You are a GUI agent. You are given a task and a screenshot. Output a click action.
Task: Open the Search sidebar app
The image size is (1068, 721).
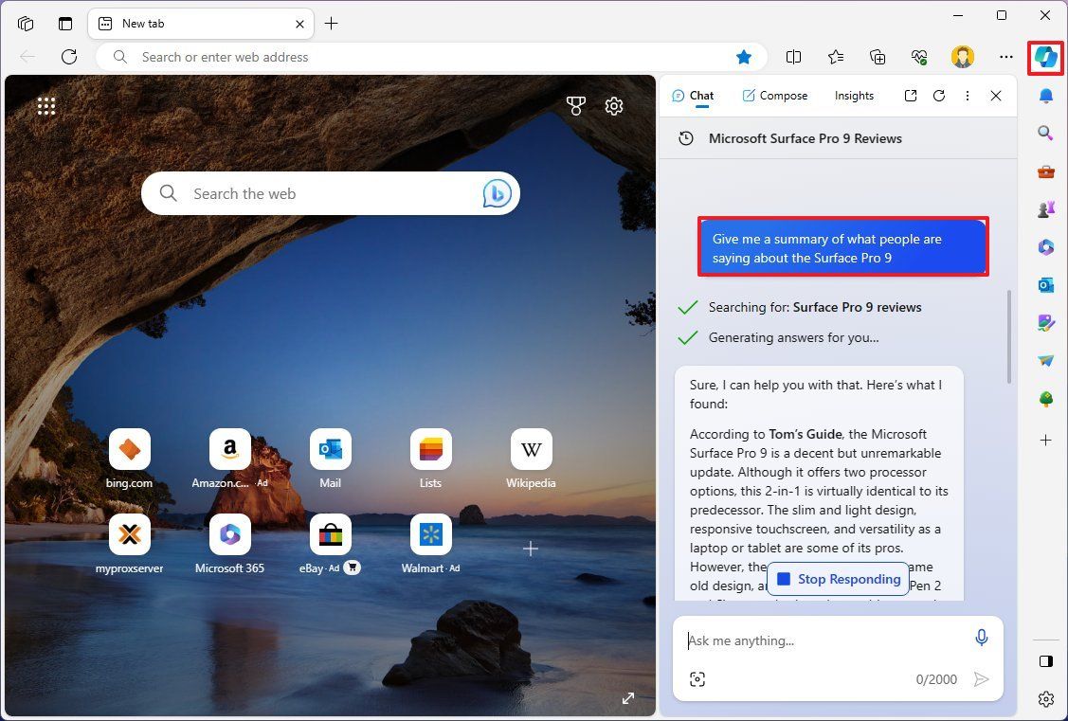click(x=1045, y=134)
